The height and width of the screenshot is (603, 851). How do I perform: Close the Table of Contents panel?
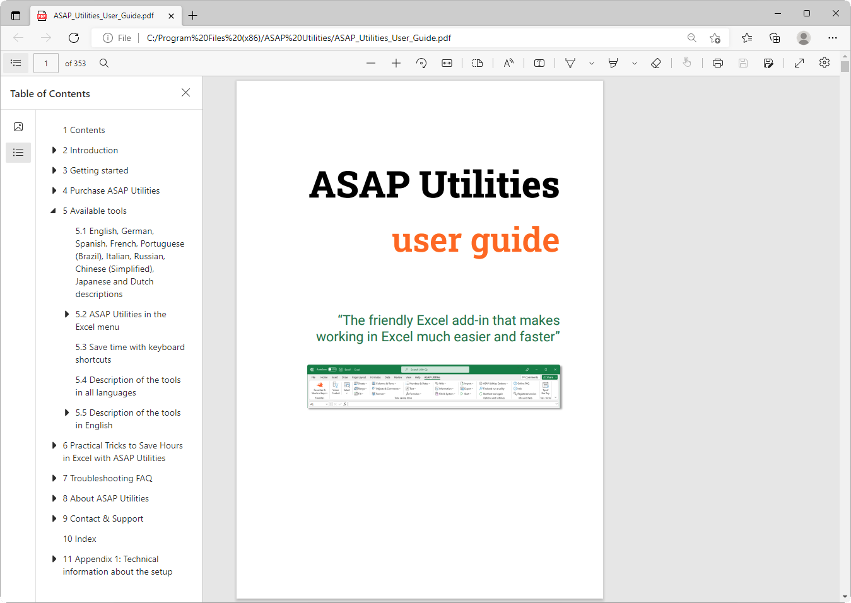185,93
